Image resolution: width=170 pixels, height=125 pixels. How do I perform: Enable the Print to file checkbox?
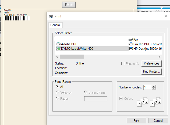tap(123, 64)
